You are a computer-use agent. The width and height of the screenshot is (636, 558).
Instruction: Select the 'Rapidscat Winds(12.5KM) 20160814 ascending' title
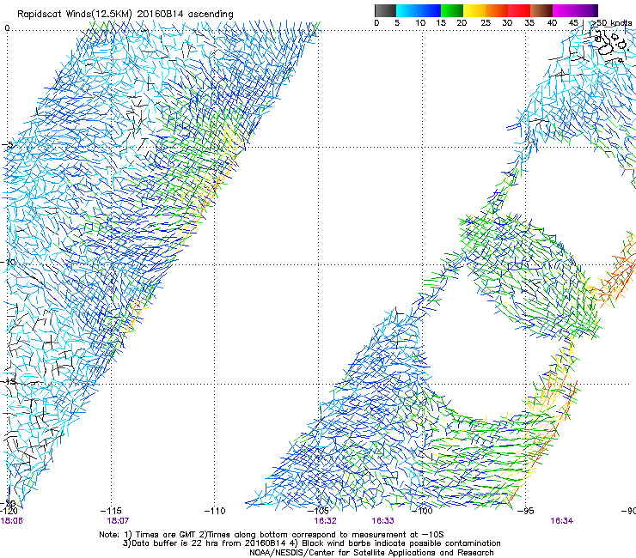point(125,15)
